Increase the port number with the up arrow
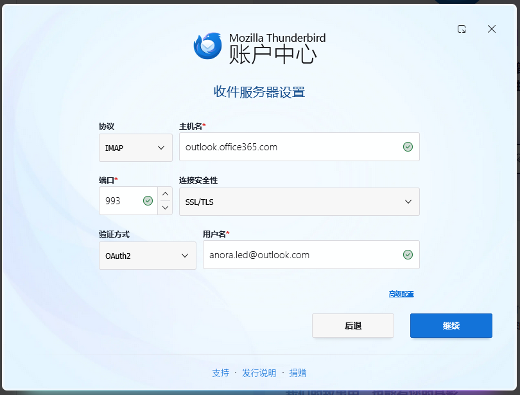 pyautogui.click(x=165, y=194)
